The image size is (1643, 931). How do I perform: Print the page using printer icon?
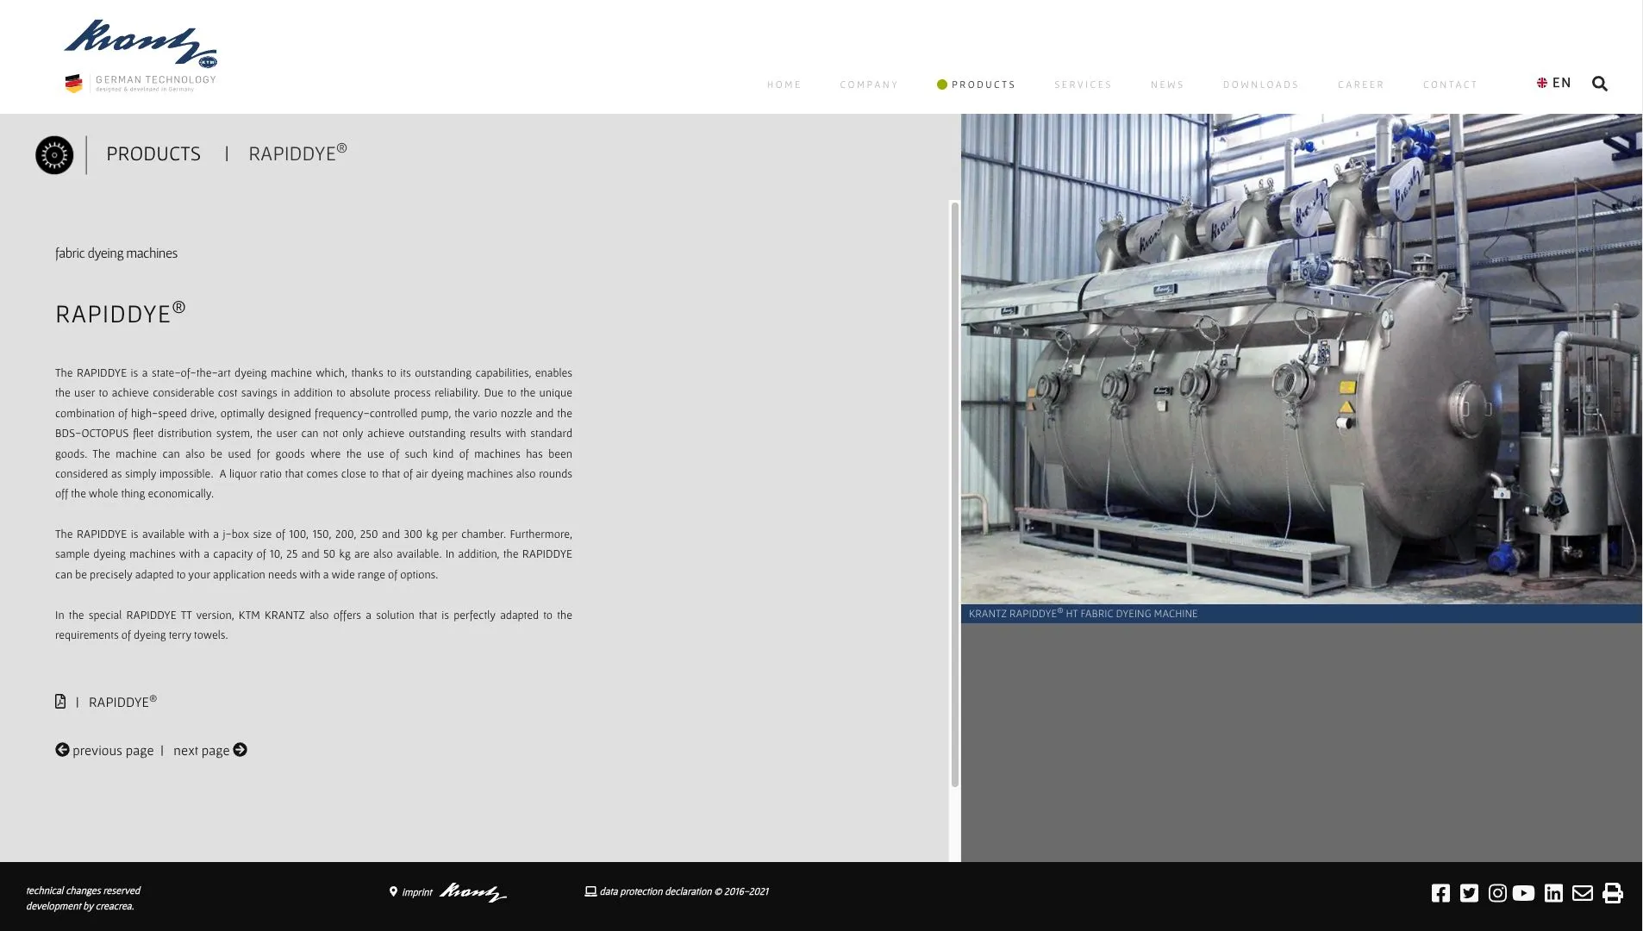[1612, 893]
